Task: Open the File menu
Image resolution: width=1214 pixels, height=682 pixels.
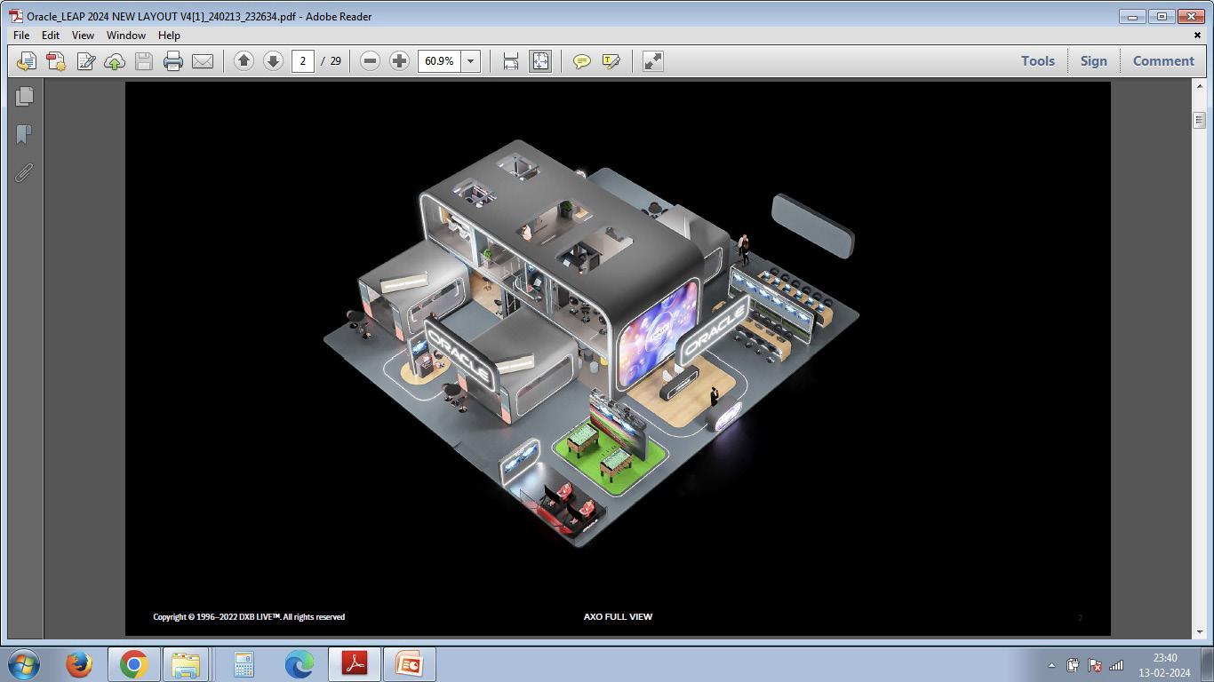Action: (x=21, y=36)
